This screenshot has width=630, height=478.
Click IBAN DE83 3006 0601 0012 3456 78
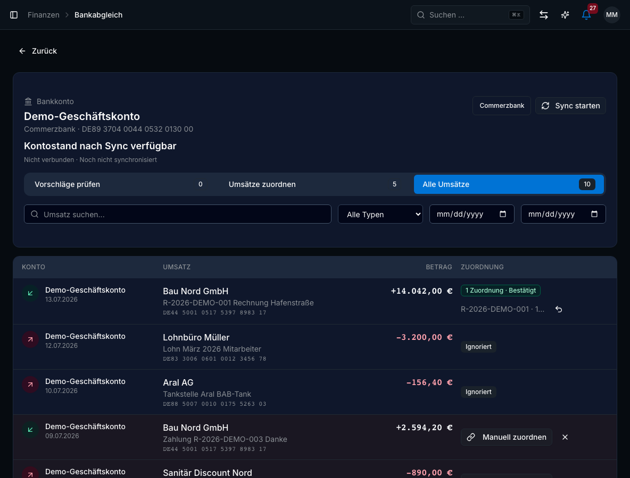(x=214, y=359)
